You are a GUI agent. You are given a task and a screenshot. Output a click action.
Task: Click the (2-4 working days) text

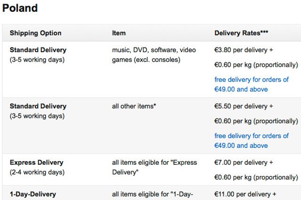(37, 172)
